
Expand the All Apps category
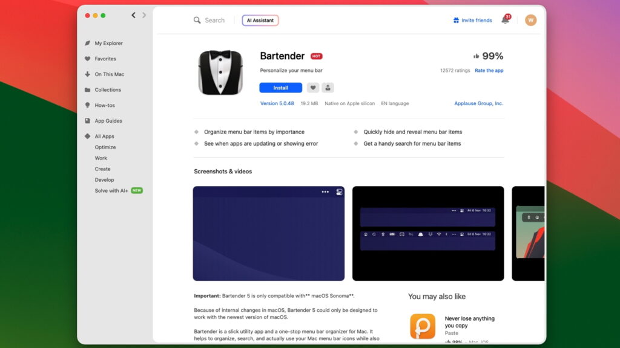pos(104,137)
